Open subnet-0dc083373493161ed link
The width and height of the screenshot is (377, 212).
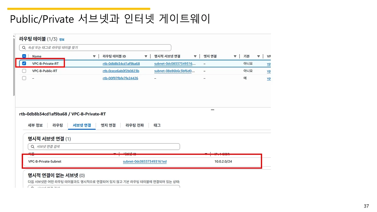[145, 161]
